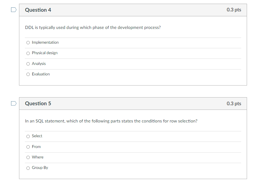The image size is (255, 188).
Task: Click the Question 4 header title
Action: (38, 10)
